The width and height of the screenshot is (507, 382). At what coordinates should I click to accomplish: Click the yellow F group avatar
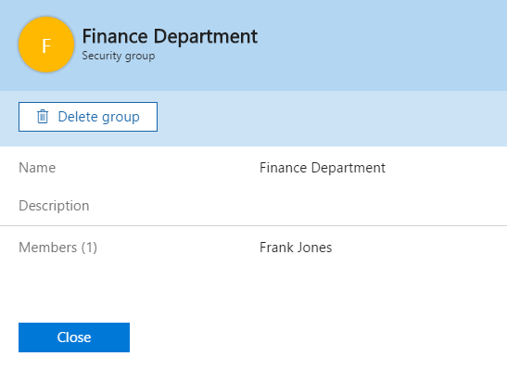[x=46, y=45]
